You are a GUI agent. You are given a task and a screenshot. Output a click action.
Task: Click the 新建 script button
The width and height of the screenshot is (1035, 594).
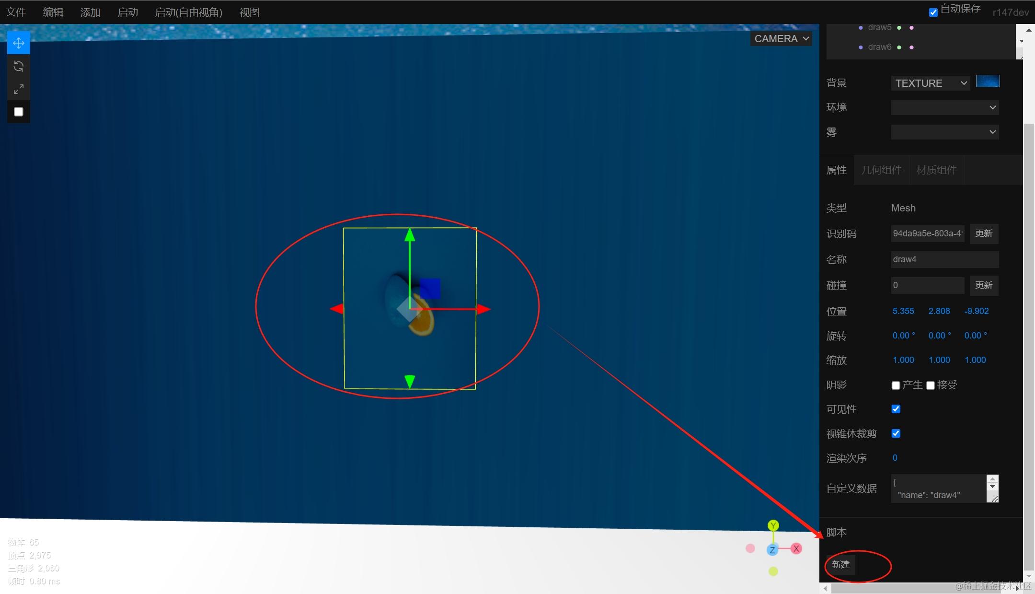tap(840, 564)
